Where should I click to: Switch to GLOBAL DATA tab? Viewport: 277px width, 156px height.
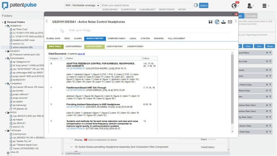(53, 38)
